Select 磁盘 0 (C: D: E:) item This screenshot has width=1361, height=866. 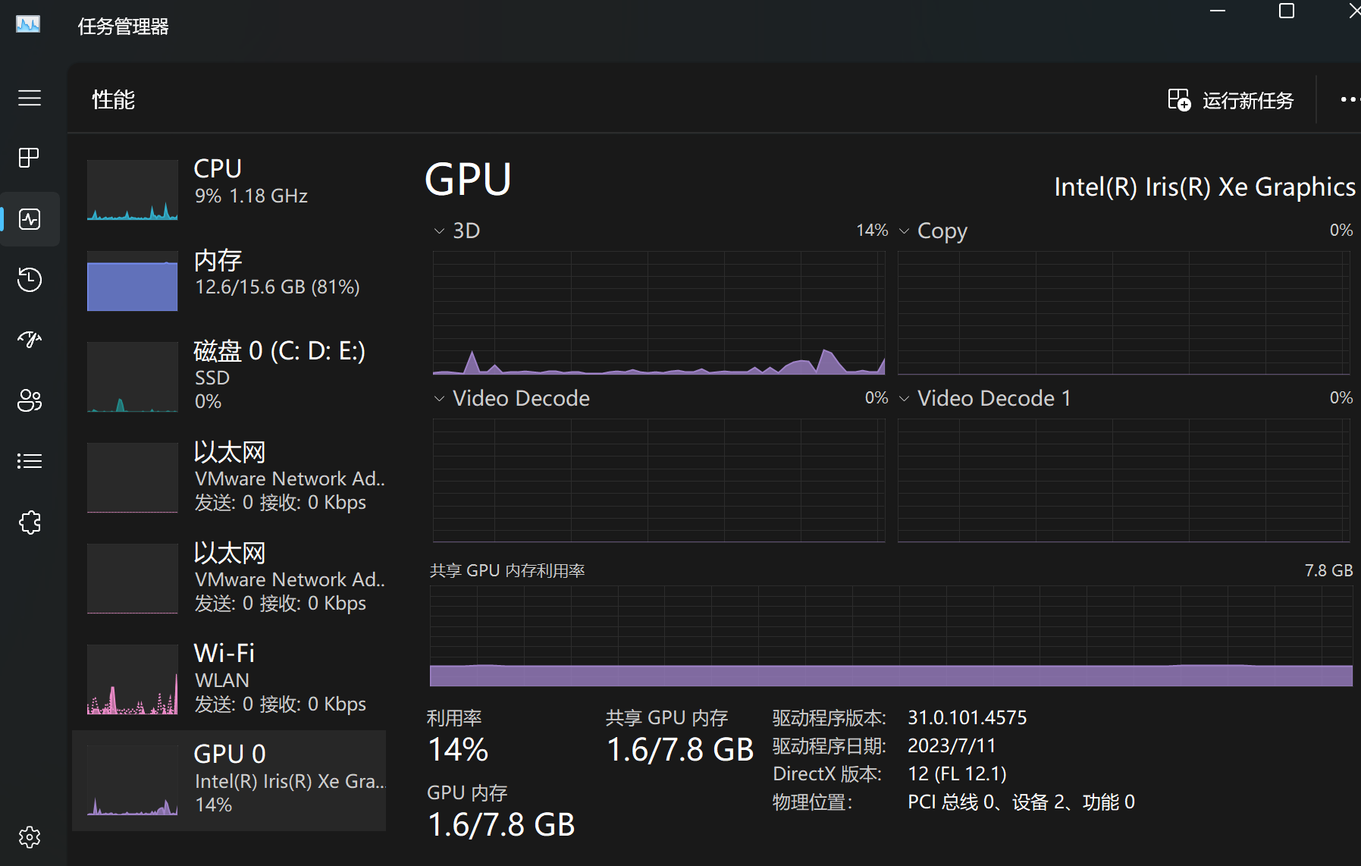click(229, 376)
